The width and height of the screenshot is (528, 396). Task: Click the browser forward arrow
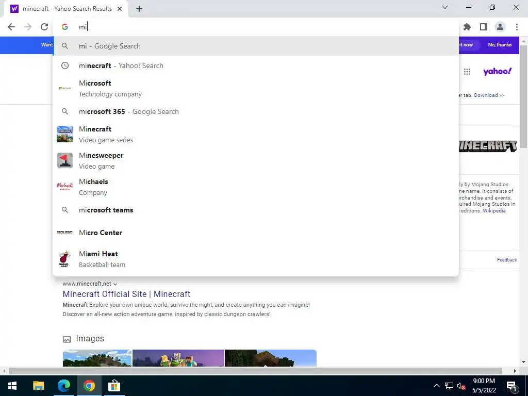pos(28,27)
